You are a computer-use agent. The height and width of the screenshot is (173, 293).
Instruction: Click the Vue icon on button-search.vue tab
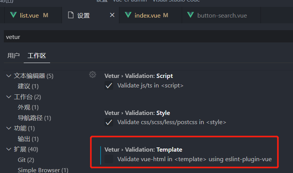pos(190,15)
